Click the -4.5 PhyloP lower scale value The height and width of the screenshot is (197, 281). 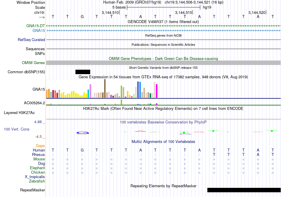coord(38,137)
